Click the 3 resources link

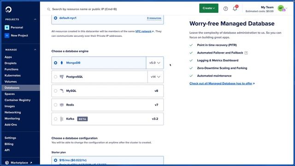[154, 18]
